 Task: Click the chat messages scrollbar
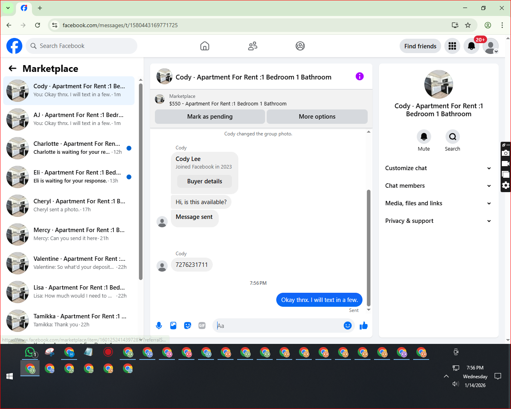click(368, 248)
